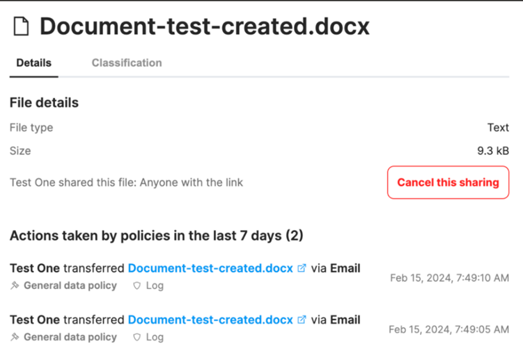Open Document-test-created.docx link from 7:49:10 AM entry
Screen dimensions: 523x362
point(210,268)
